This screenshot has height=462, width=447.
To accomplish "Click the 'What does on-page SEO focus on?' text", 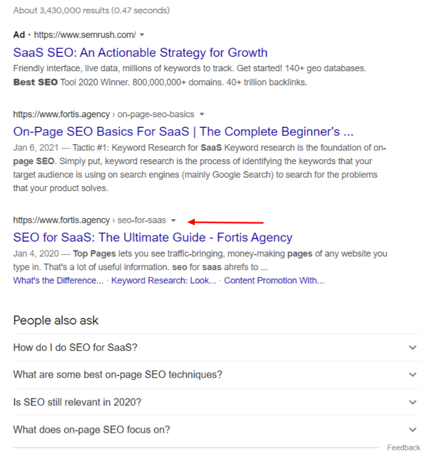I will [x=91, y=430].
